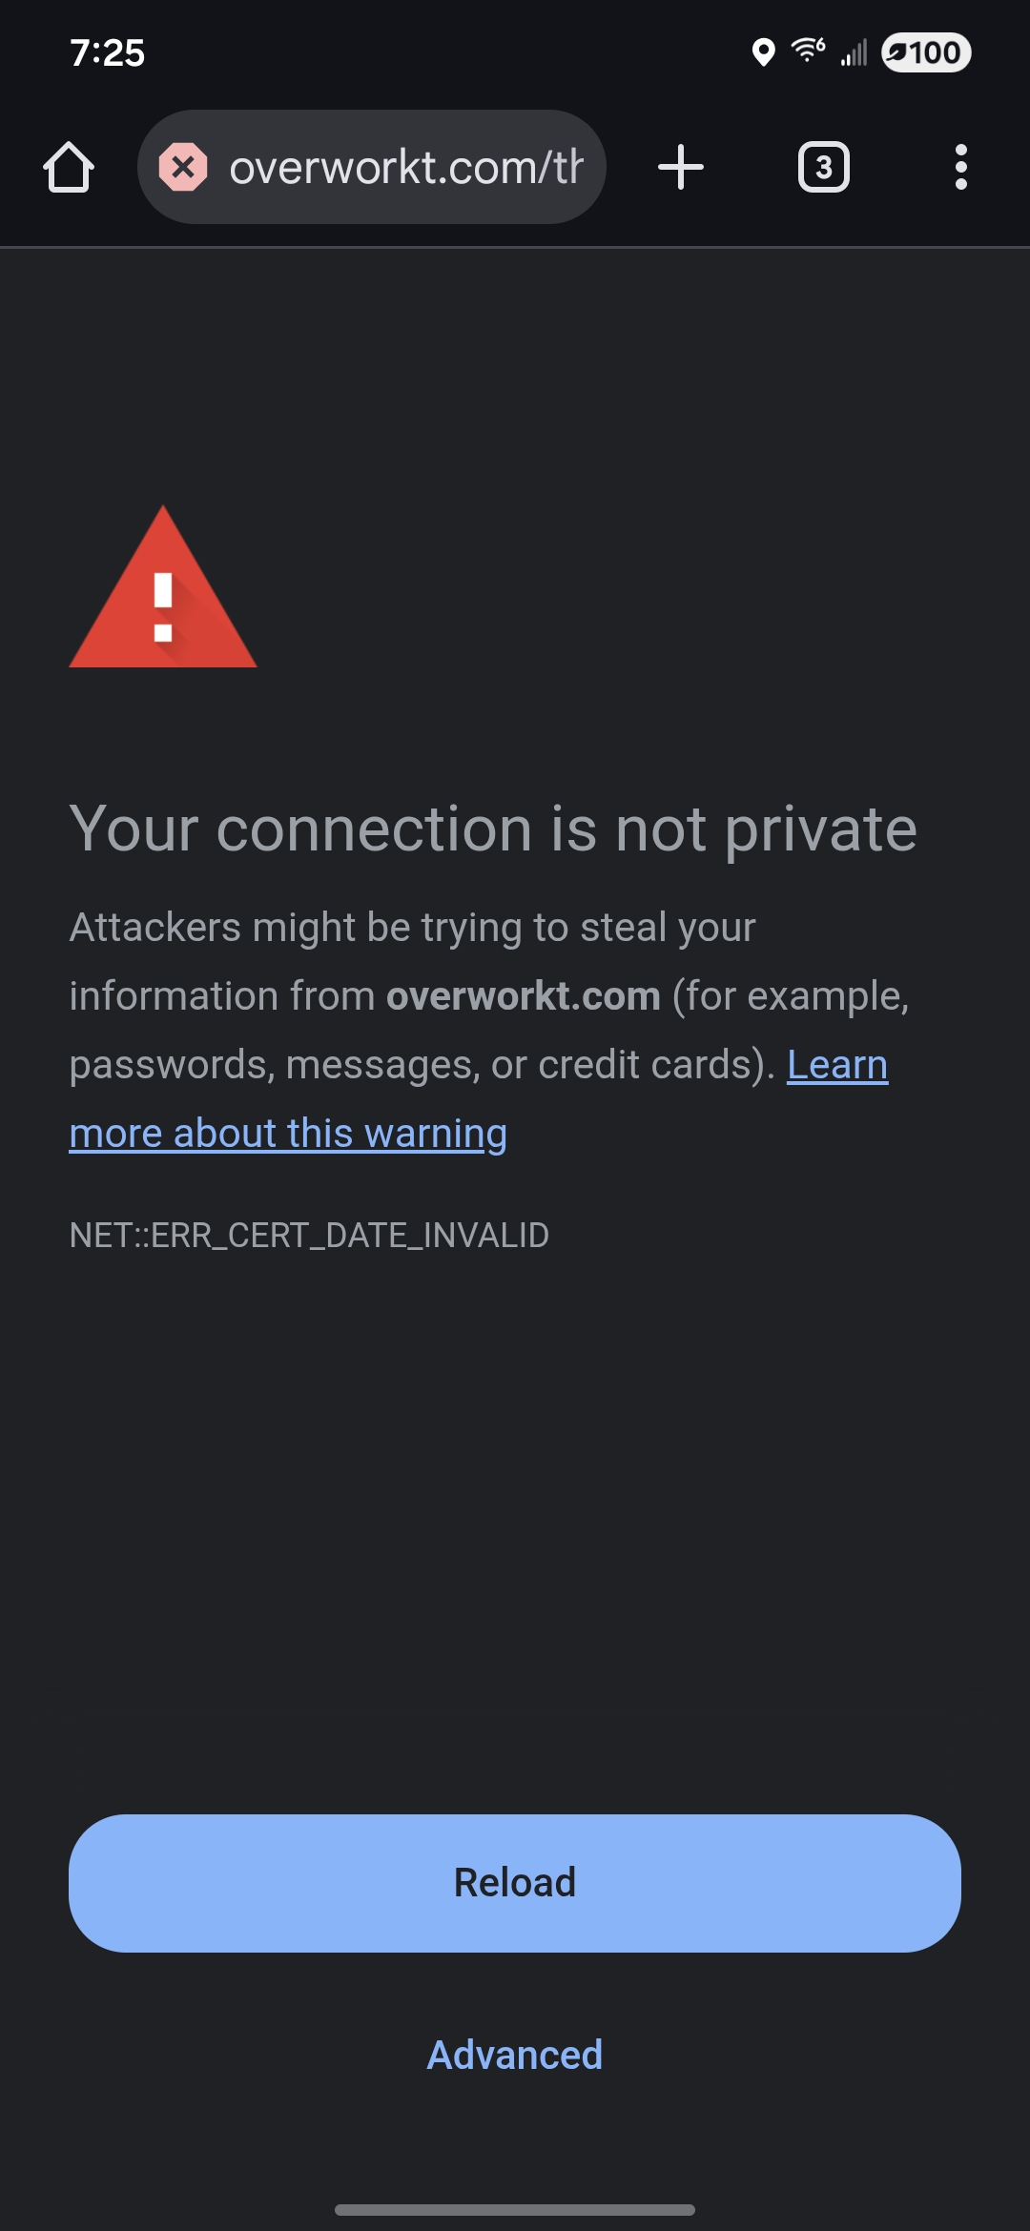Viewport: 1030px width, 2231px height.
Task: Tap the location pin in the status bar
Action: (x=763, y=52)
